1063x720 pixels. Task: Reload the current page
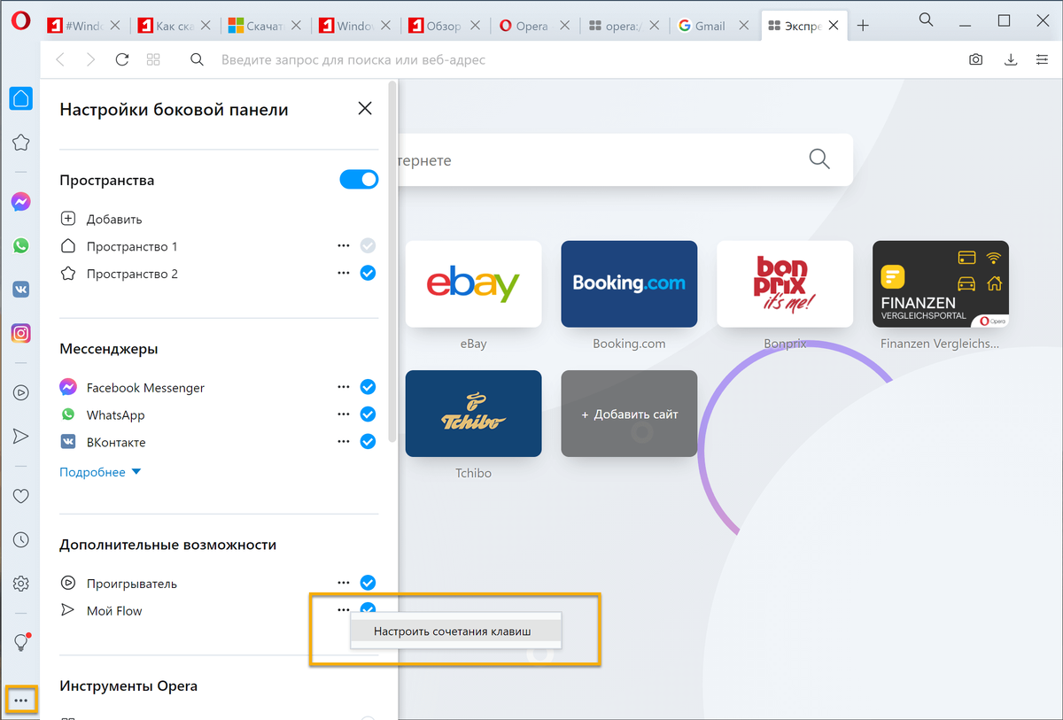(122, 60)
